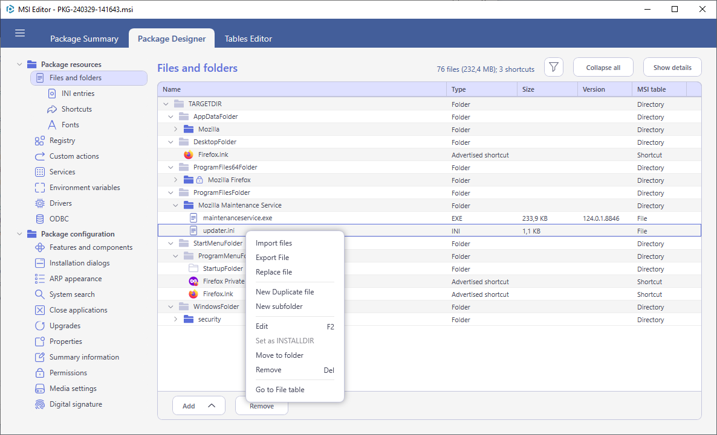
Task: Click the Permissions lock icon
Action: (40, 373)
